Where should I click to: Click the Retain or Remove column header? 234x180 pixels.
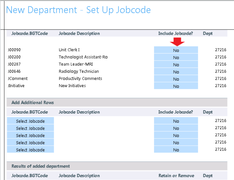tap(176, 176)
